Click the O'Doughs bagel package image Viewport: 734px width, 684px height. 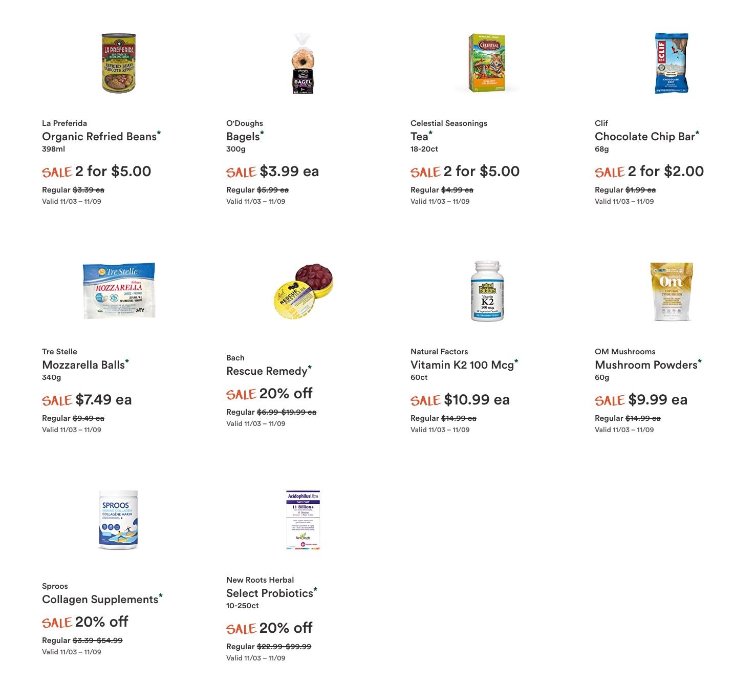coord(303,63)
